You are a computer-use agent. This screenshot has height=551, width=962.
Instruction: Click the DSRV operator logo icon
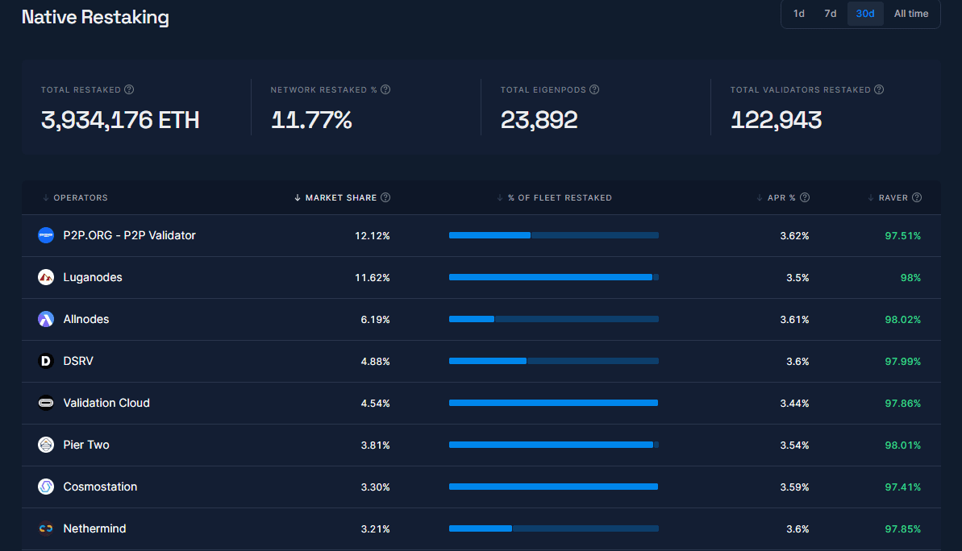click(46, 361)
